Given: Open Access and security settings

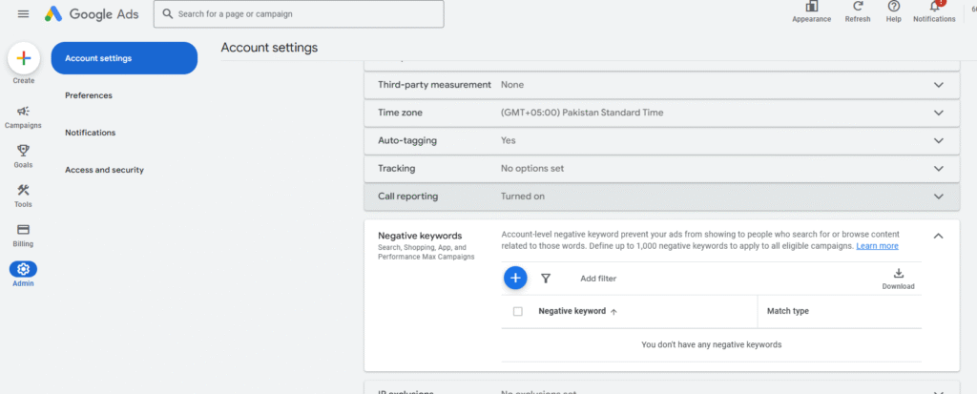Looking at the screenshot, I should [104, 170].
